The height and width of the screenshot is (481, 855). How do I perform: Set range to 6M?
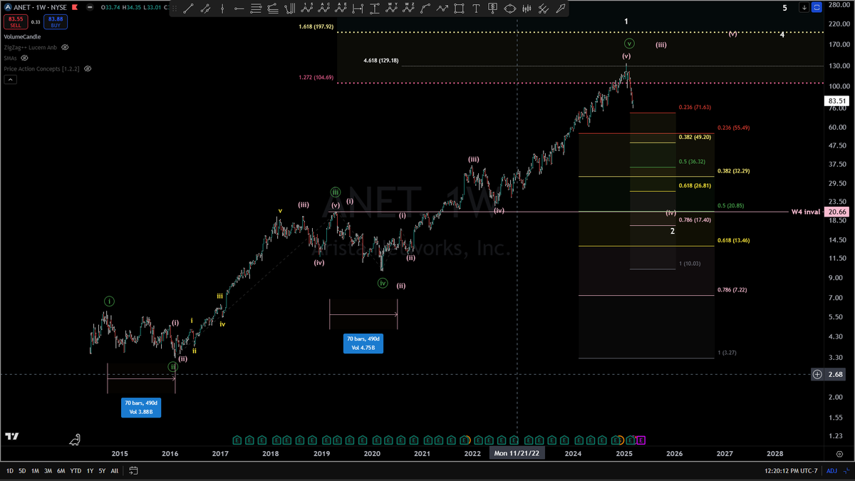tap(61, 471)
